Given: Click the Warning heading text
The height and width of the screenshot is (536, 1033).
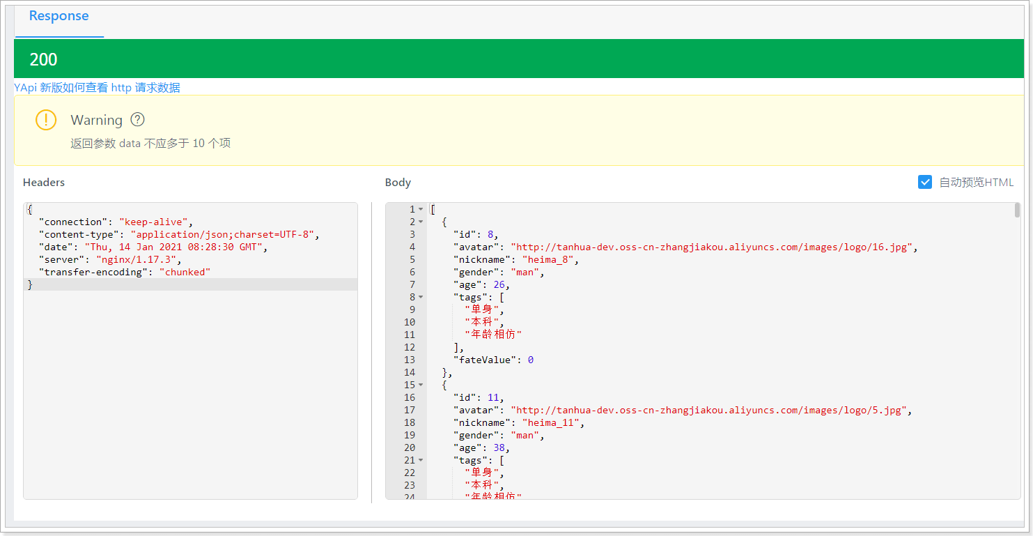Looking at the screenshot, I should (97, 120).
